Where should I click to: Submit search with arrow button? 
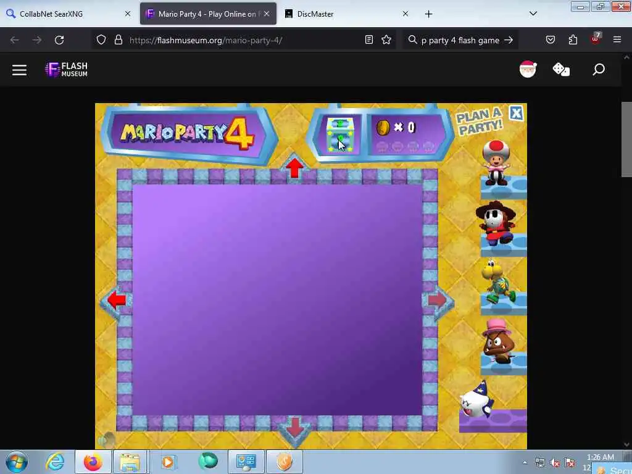pyautogui.click(x=509, y=40)
